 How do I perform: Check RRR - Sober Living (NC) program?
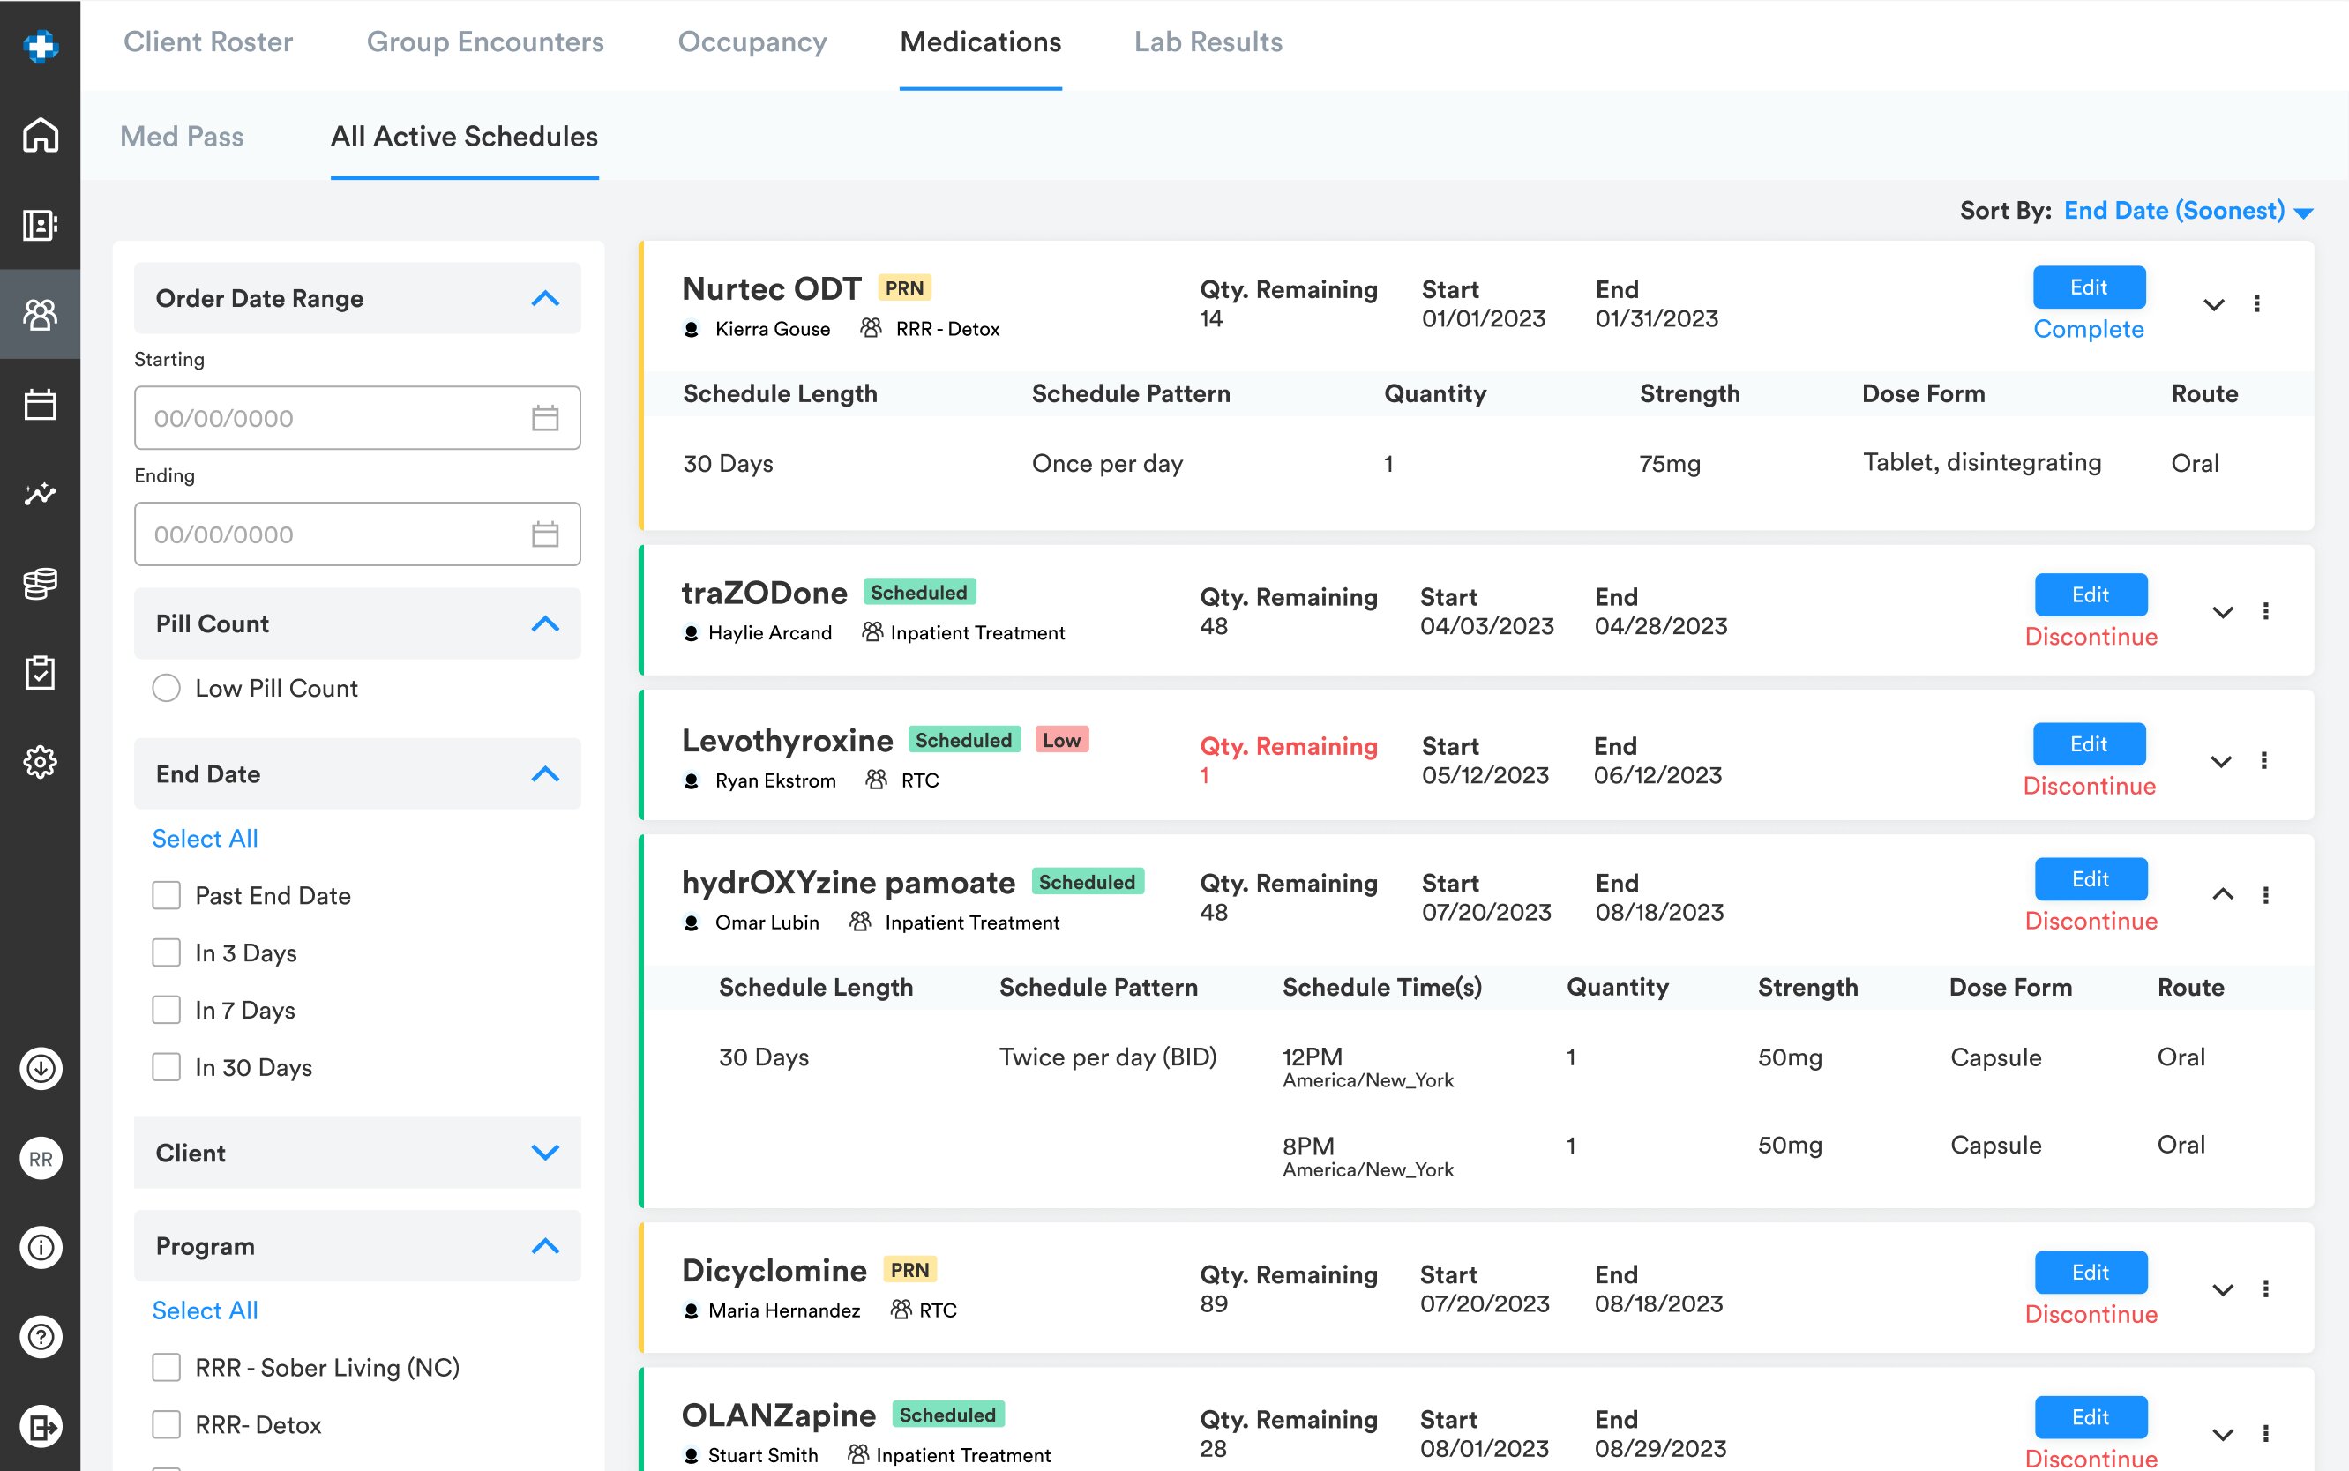tap(167, 1368)
